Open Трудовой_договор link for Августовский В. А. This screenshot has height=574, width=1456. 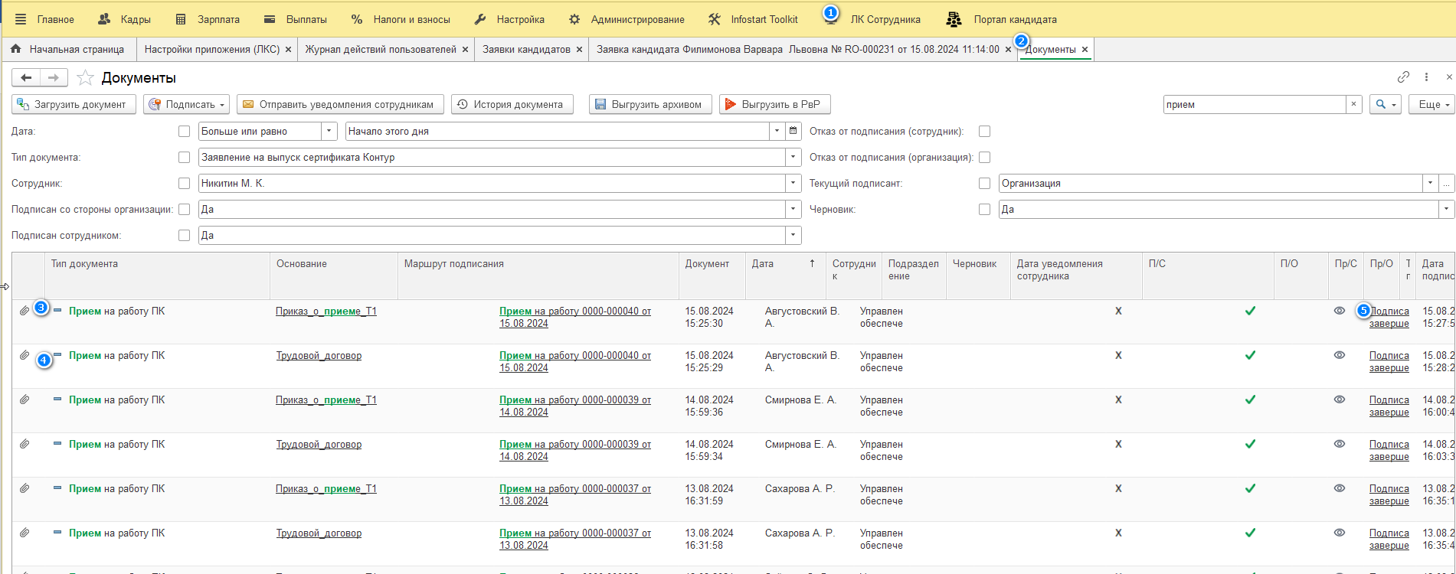pyautogui.click(x=319, y=356)
